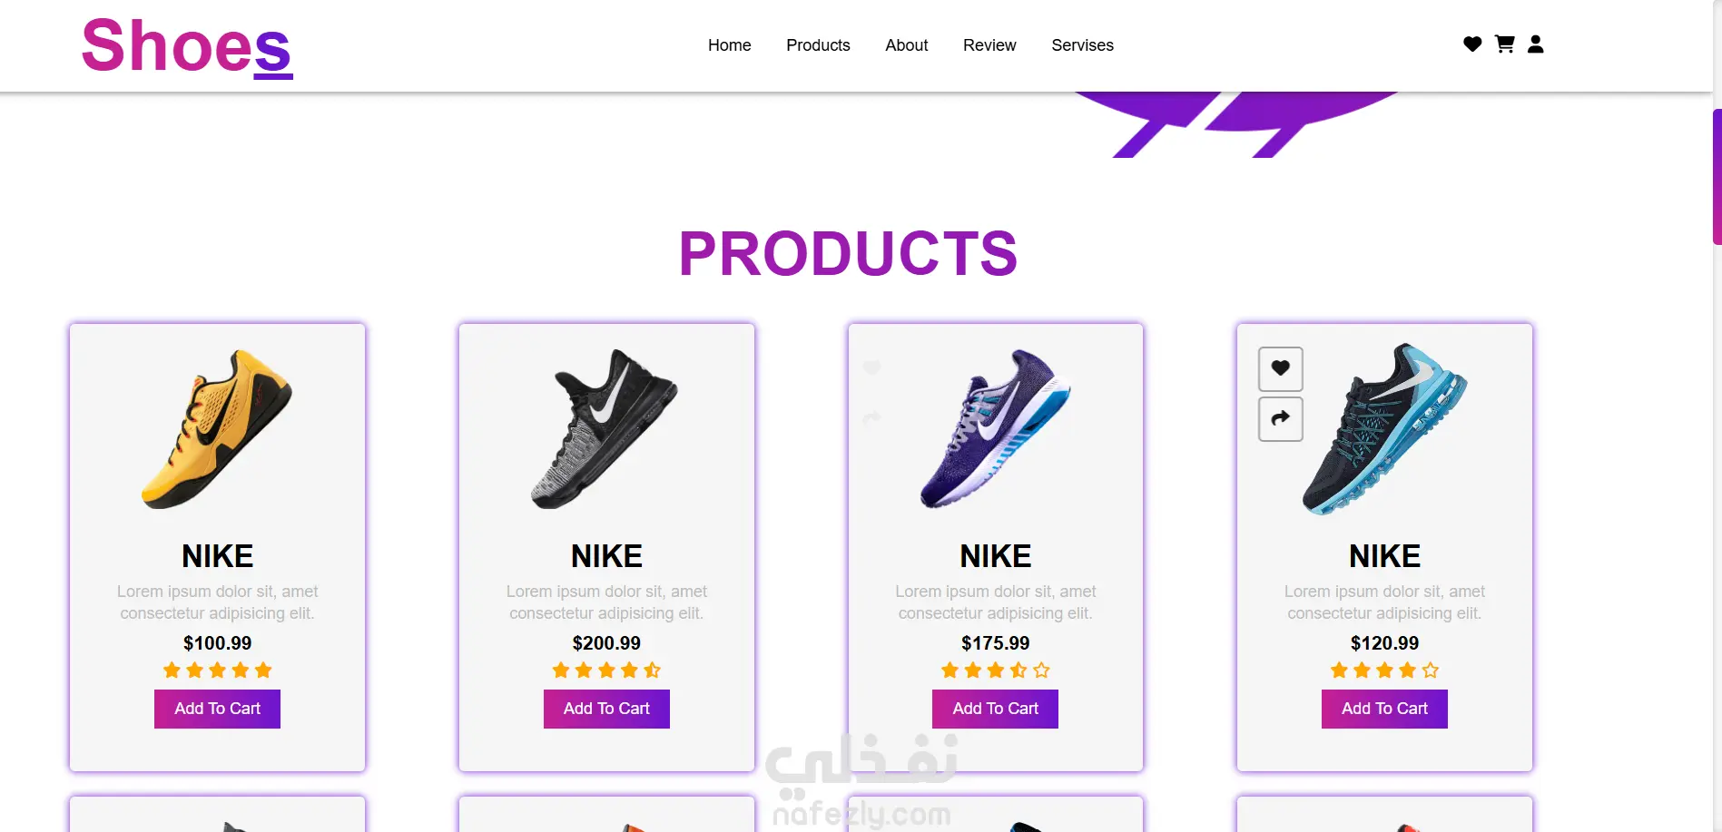This screenshot has height=832, width=1722.
Task: Open the Review nav link
Action: pyautogui.click(x=989, y=45)
